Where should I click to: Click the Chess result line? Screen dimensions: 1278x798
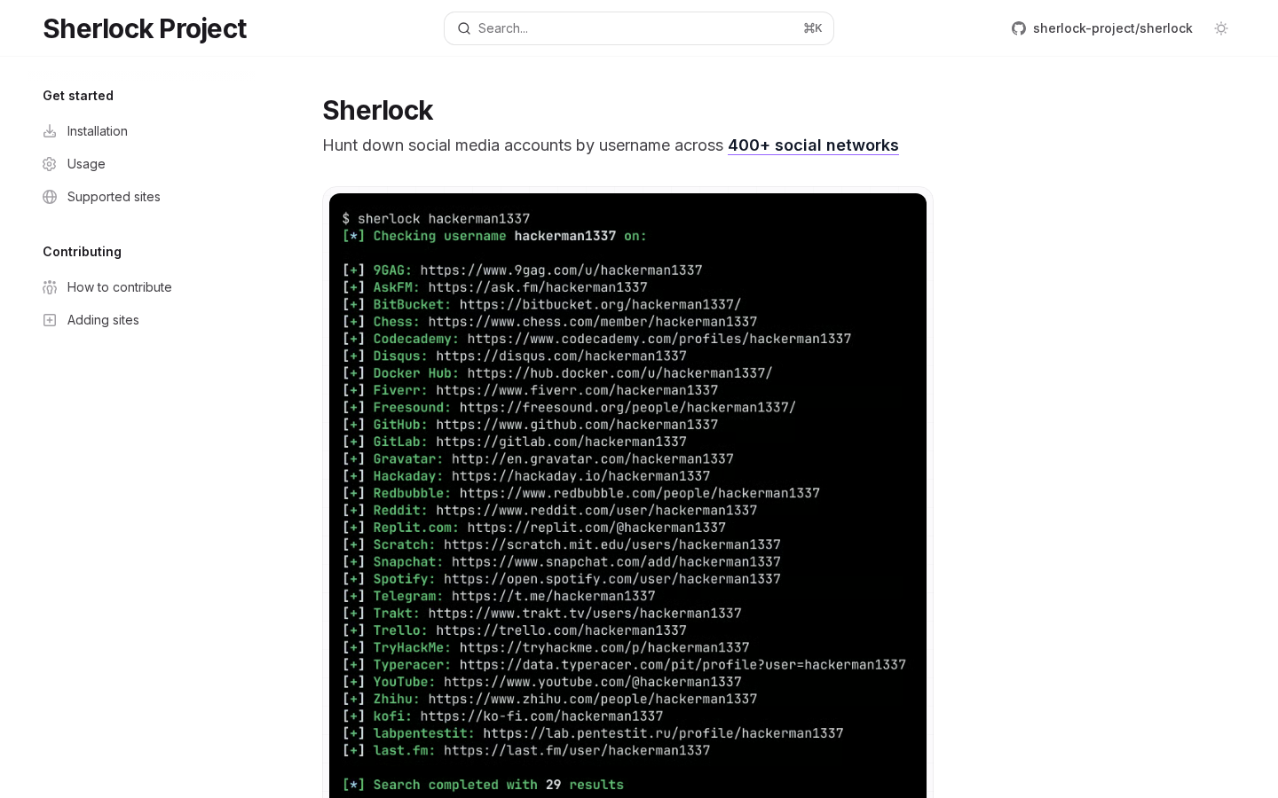coord(549,322)
